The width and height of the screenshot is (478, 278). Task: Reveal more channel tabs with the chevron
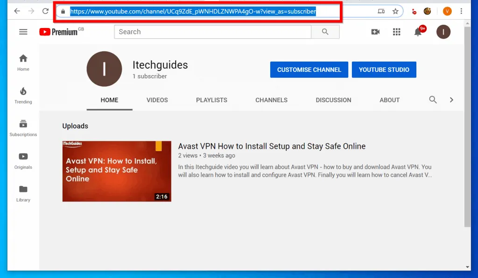pyautogui.click(x=451, y=99)
